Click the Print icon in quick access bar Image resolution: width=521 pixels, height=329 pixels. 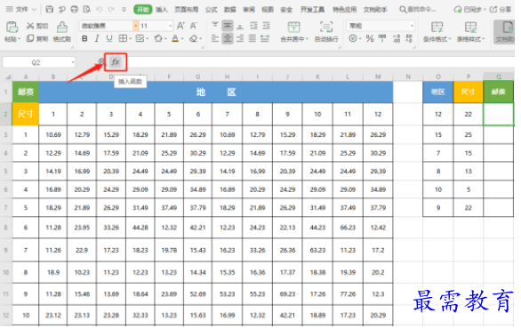coord(75,9)
